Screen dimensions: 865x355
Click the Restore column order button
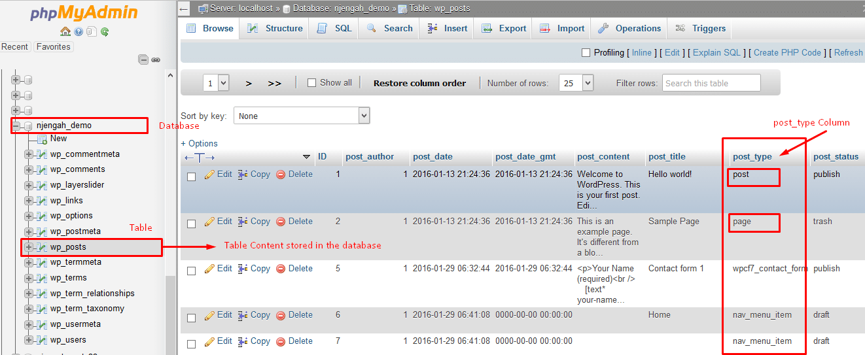click(419, 83)
